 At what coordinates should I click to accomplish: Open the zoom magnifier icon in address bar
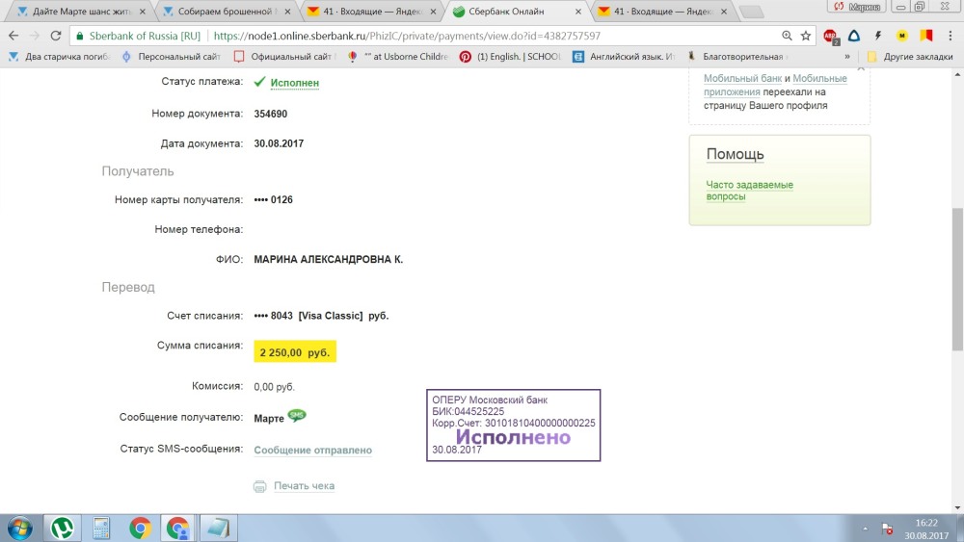(788, 36)
